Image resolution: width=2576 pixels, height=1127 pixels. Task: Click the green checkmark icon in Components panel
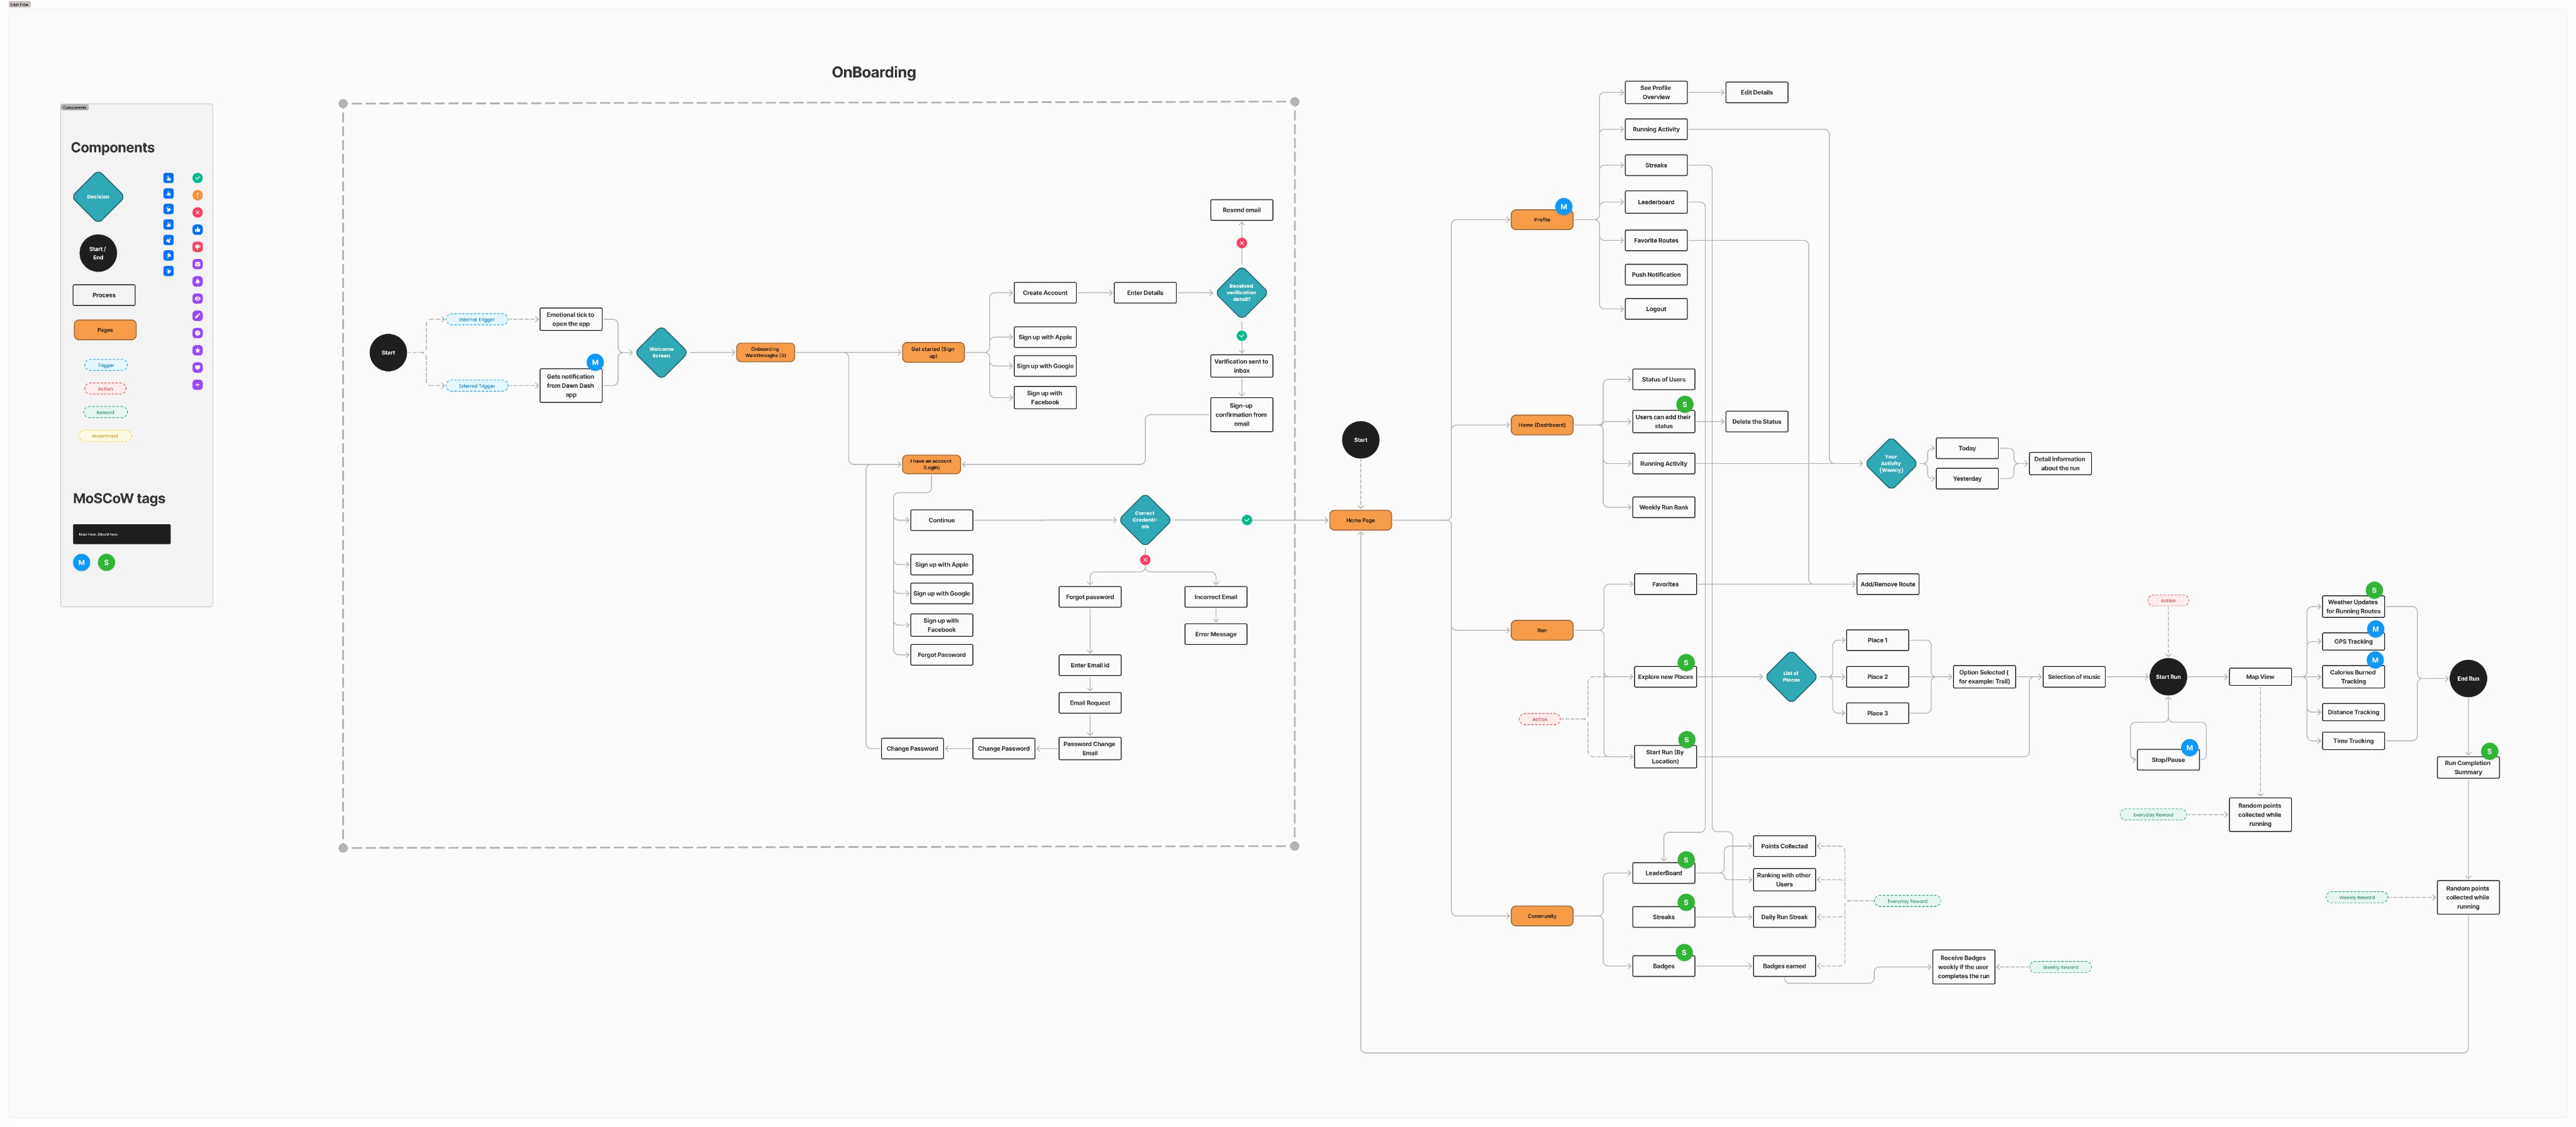198,178
